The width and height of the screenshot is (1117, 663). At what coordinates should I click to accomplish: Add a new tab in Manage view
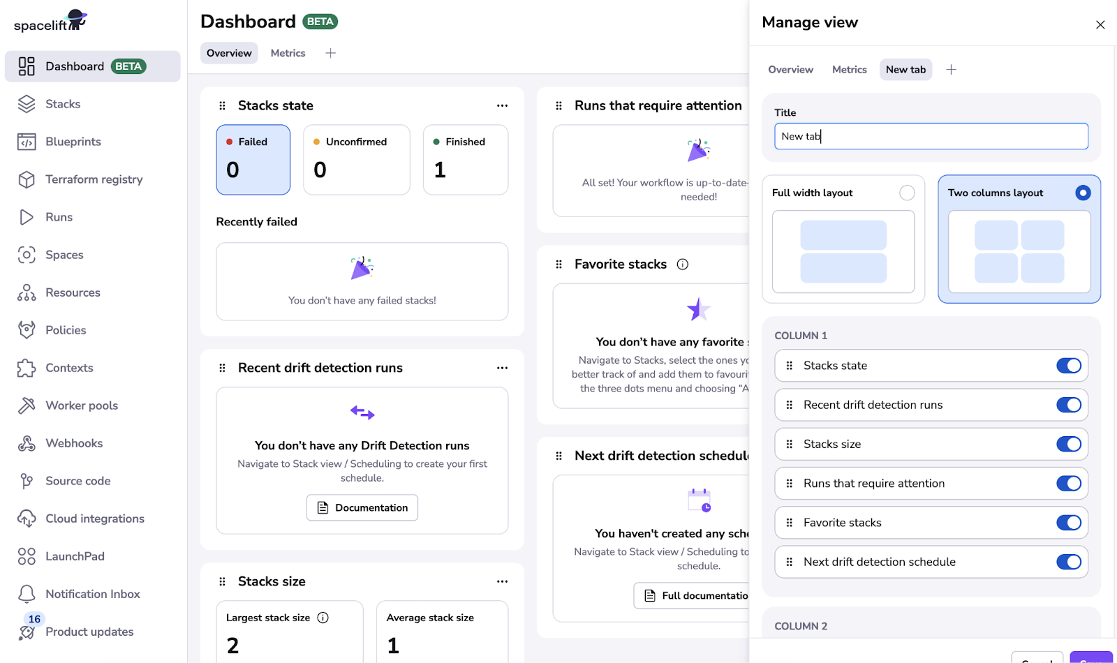point(951,70)
